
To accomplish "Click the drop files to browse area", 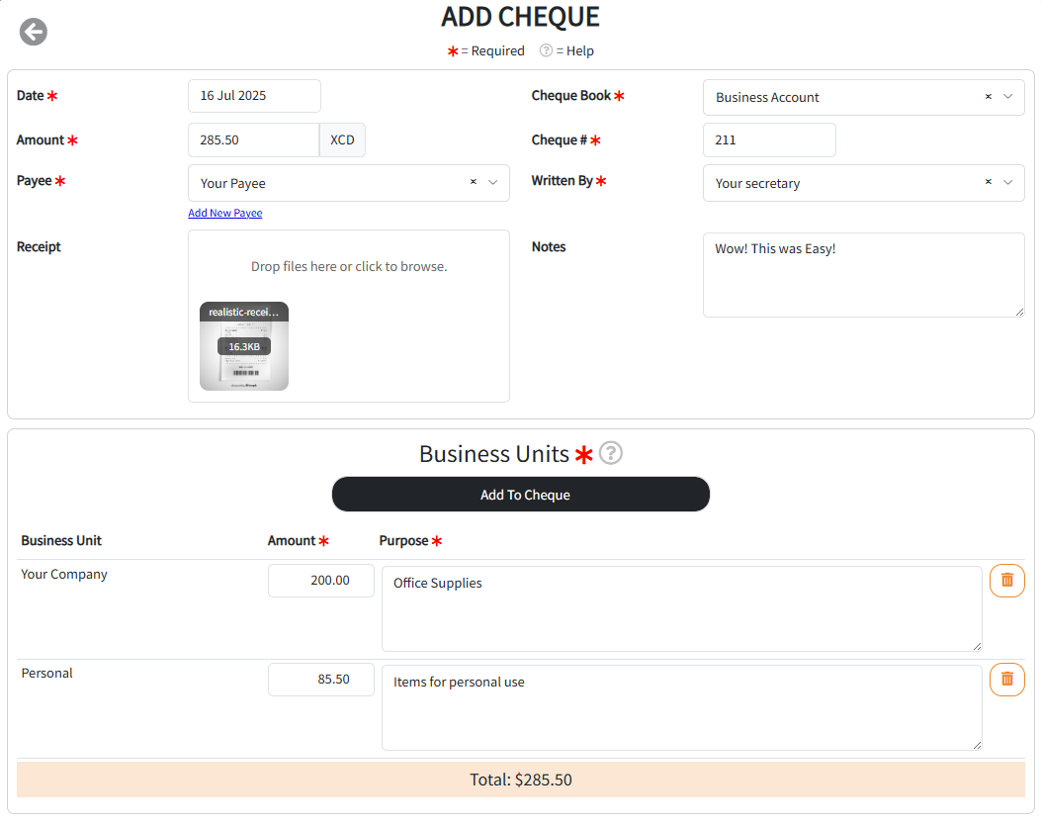I will click(349, 266).
